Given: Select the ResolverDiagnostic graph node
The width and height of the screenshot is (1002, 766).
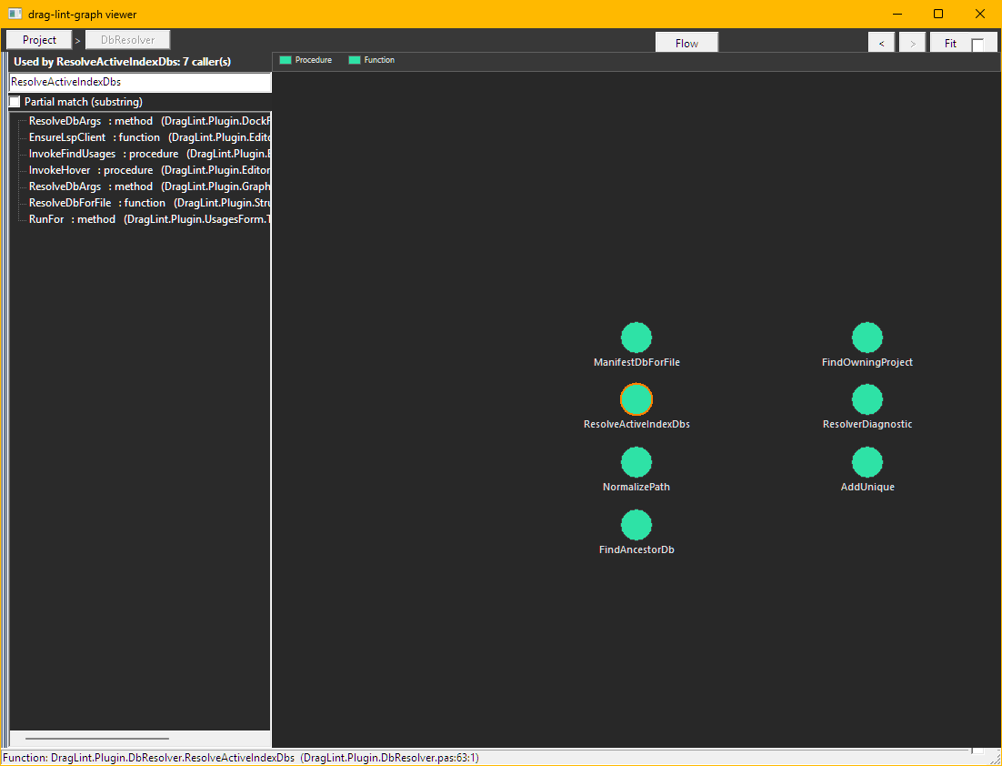Looking at the screenshot, I should click(867, 399).
